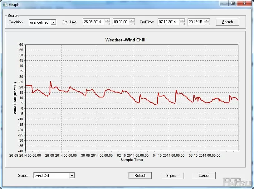Click the Search group box title

(x=13, y=16)
